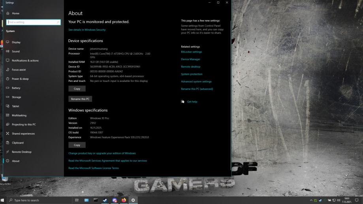The width and height of the screenshot is (363, 204).
Task: Click the Device specifications heading
Action: coord(85,41)
